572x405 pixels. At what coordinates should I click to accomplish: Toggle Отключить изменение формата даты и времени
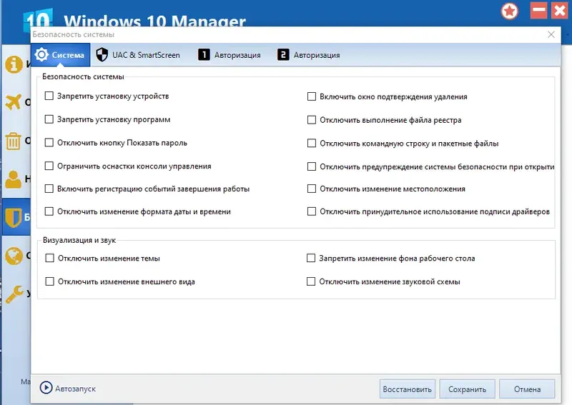(49, 211)
